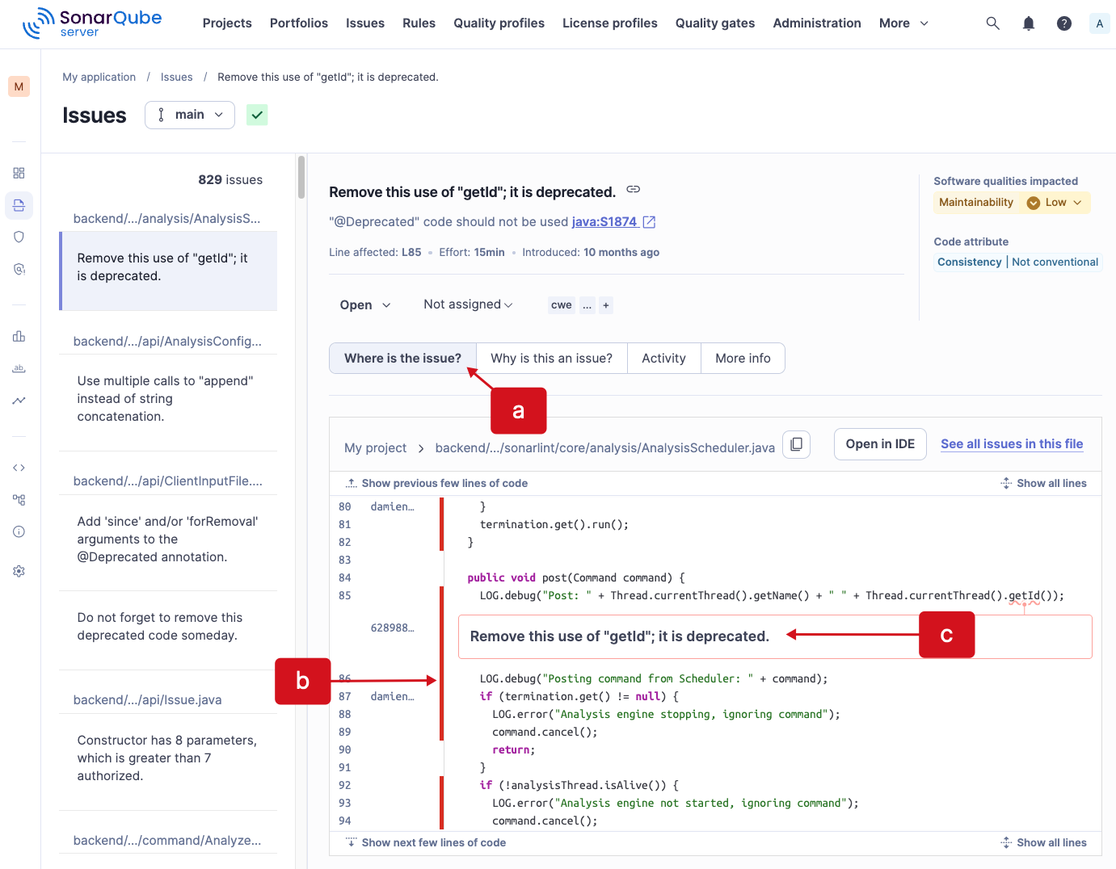Copy the issue permalink via link icon
This screenshot has width=1116, height=869.
click(634, 190)
